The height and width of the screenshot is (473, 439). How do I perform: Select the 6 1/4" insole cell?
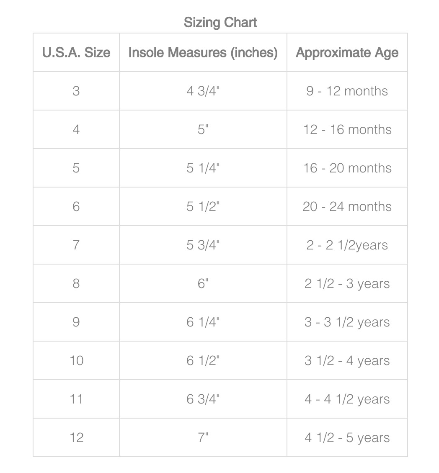point(203,322)
